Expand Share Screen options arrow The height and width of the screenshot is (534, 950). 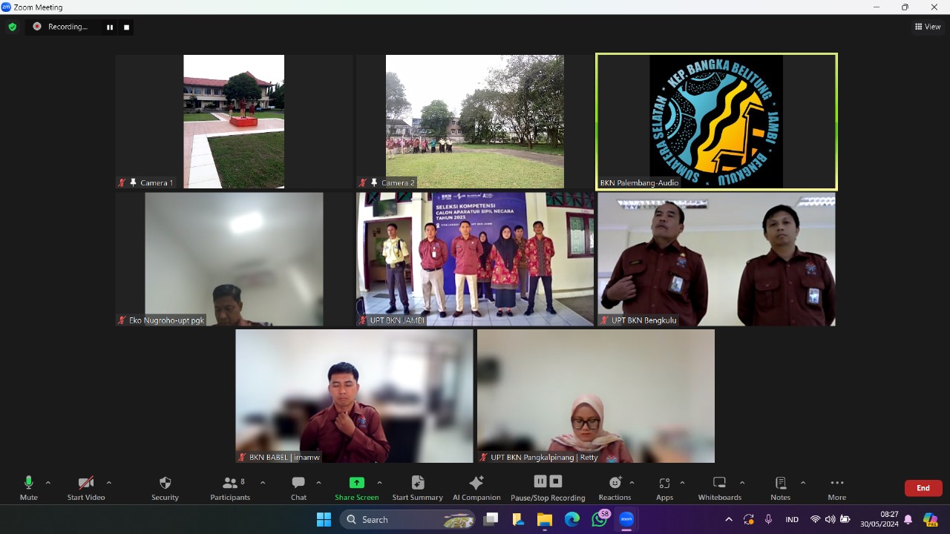pyautogui.click(x=379, y=483)
